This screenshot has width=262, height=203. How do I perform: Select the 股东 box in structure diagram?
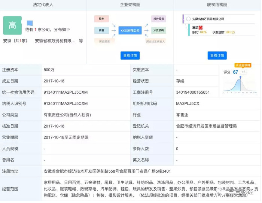click(x=101, y=19)
